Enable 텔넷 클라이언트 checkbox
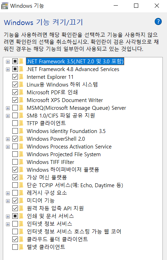This screenshot has width=167, height=260. tap(15, 247)
